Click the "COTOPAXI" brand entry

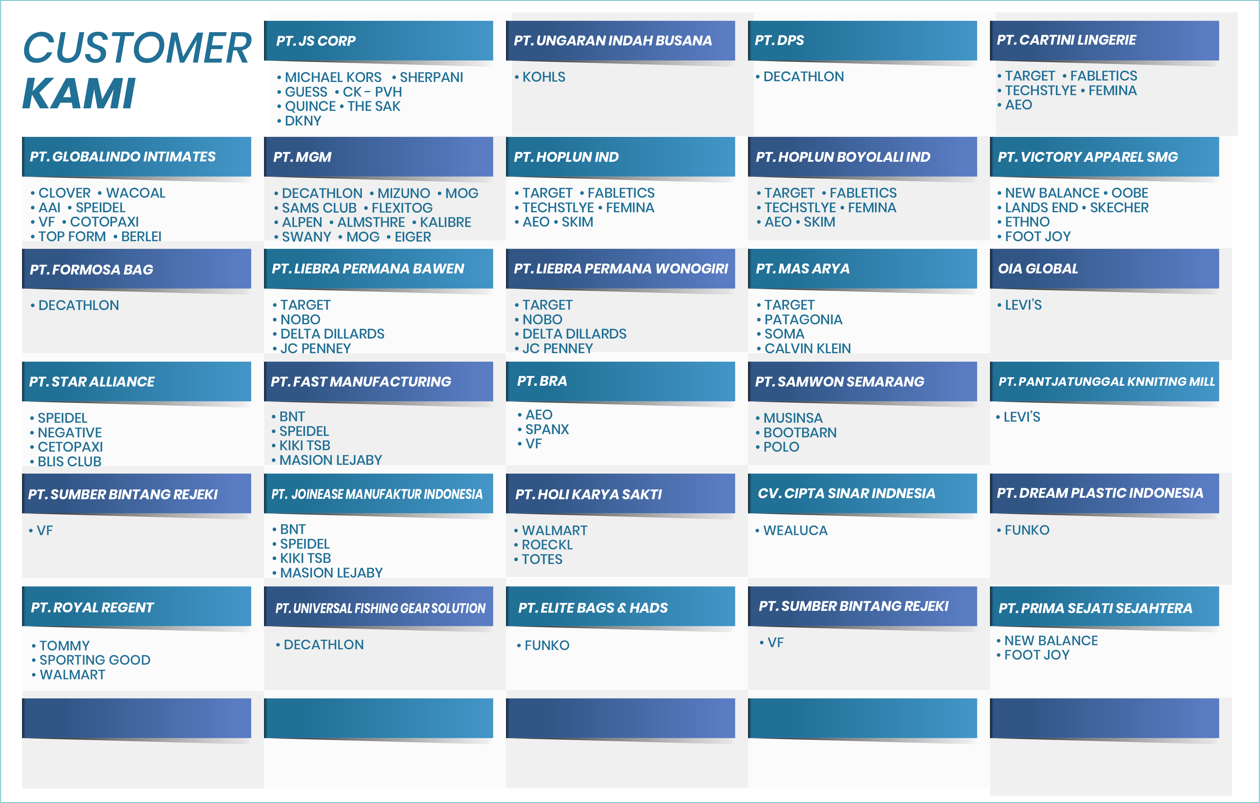click(105, 222)
